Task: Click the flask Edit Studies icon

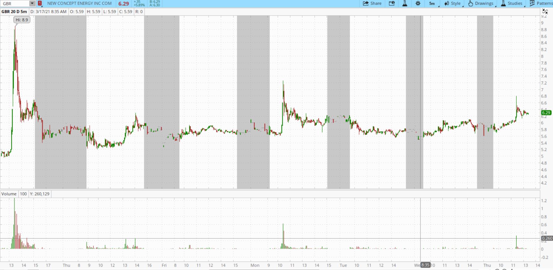Action: click(405, 4)
